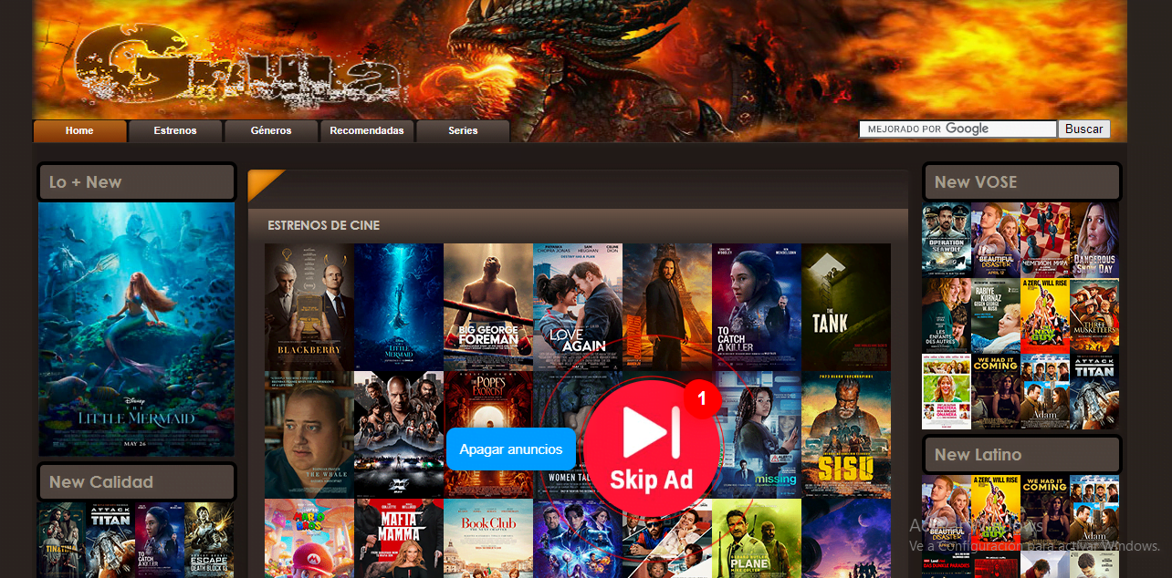Viewport: 1172px width, 578px height.
Task: Open the Operation Seawolf poster
Action: tap(947, 240)
